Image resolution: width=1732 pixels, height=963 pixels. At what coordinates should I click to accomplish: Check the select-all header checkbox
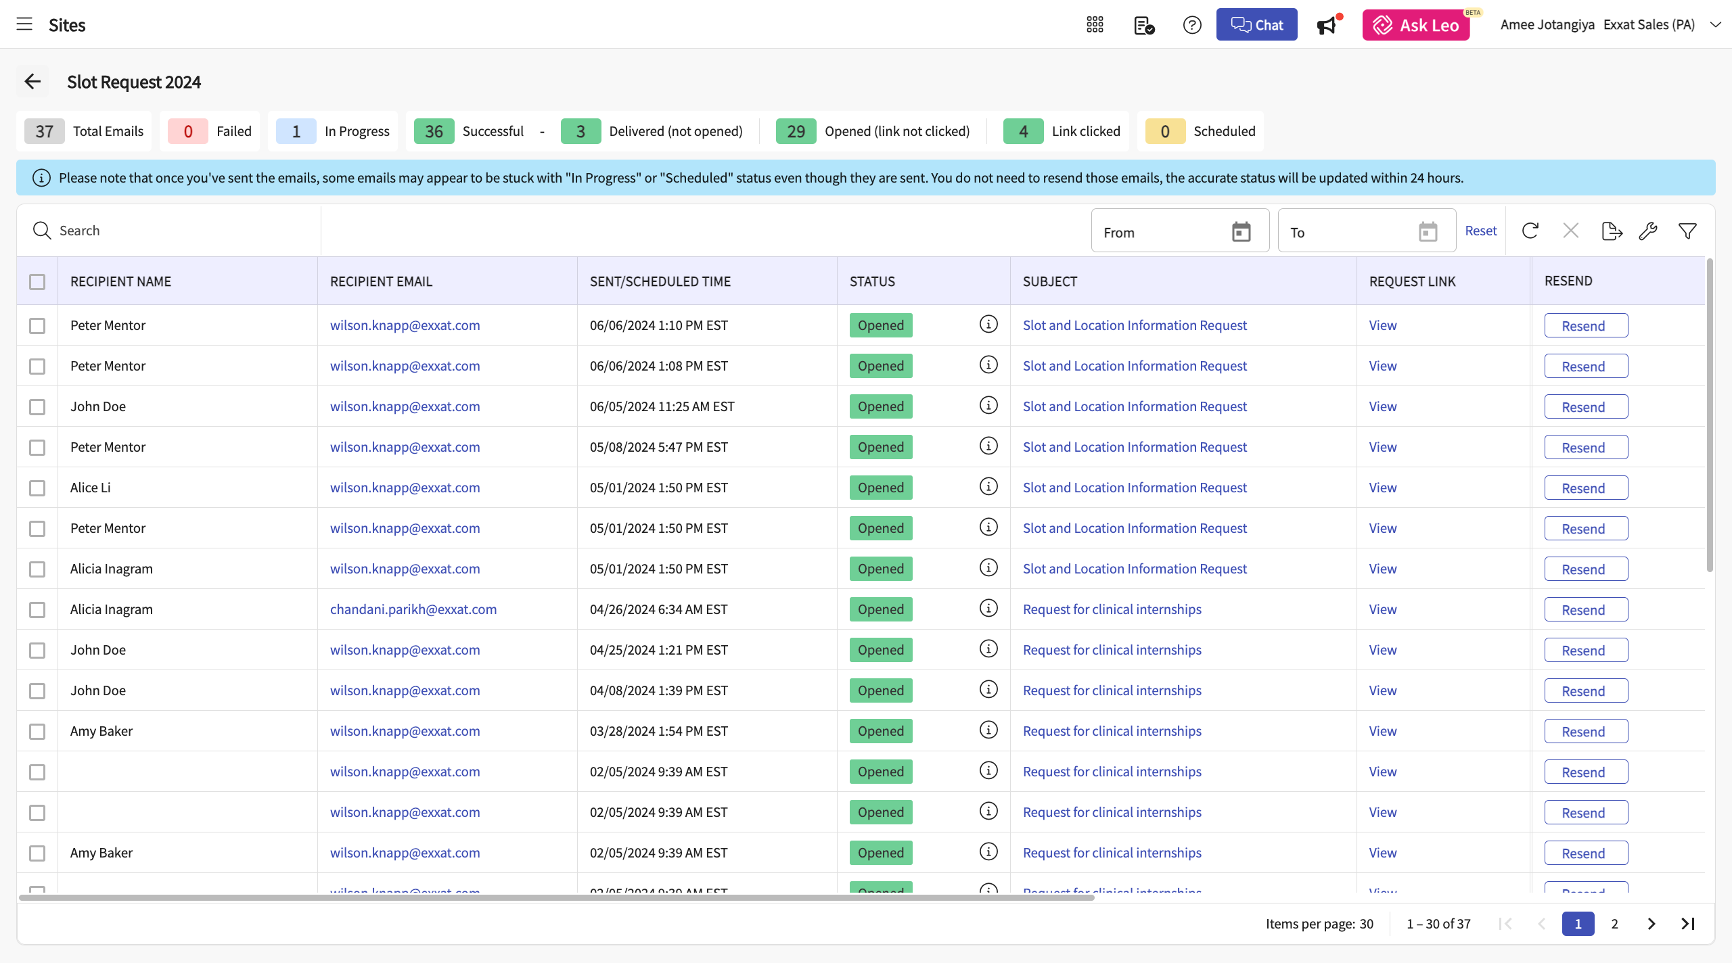pyautogui.click(x=37, y=281)
